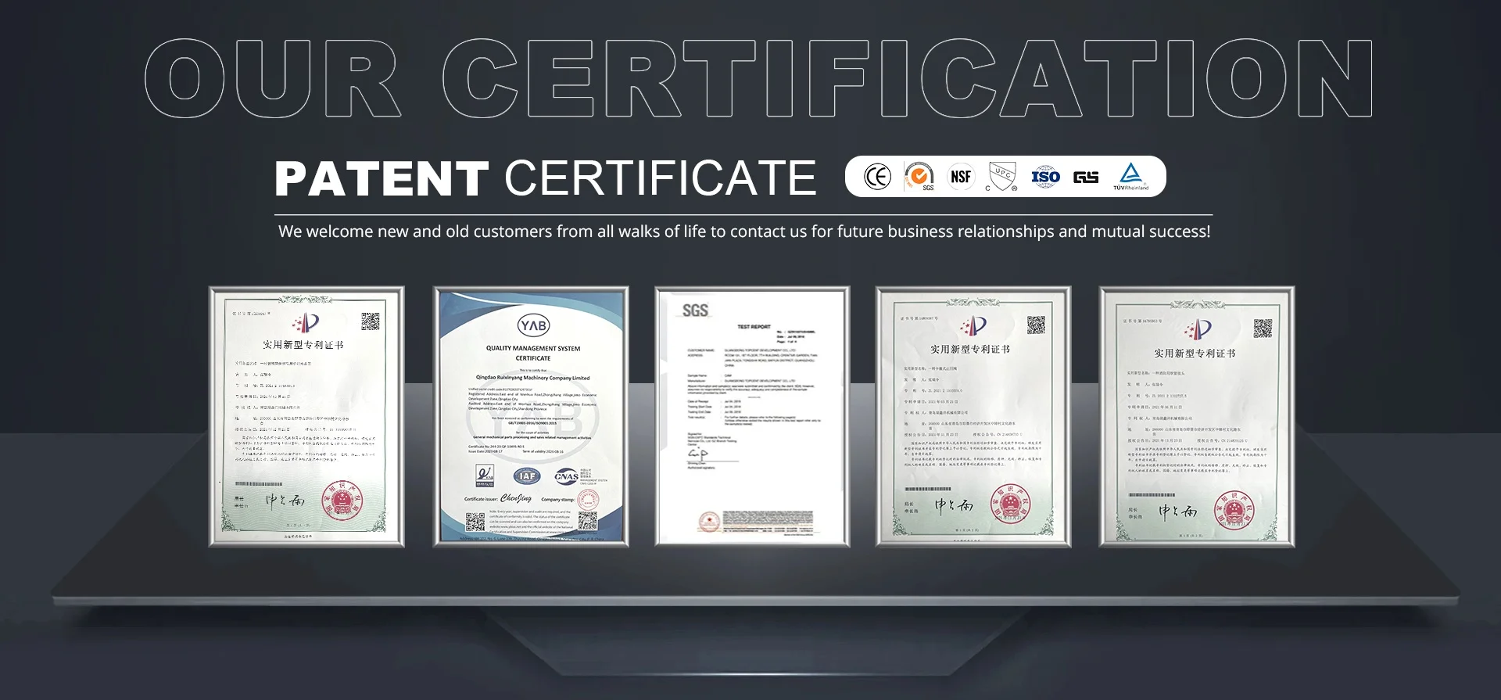Open the rightmost patent certificate image
1501x700 pixels.
click(1197, 417)
